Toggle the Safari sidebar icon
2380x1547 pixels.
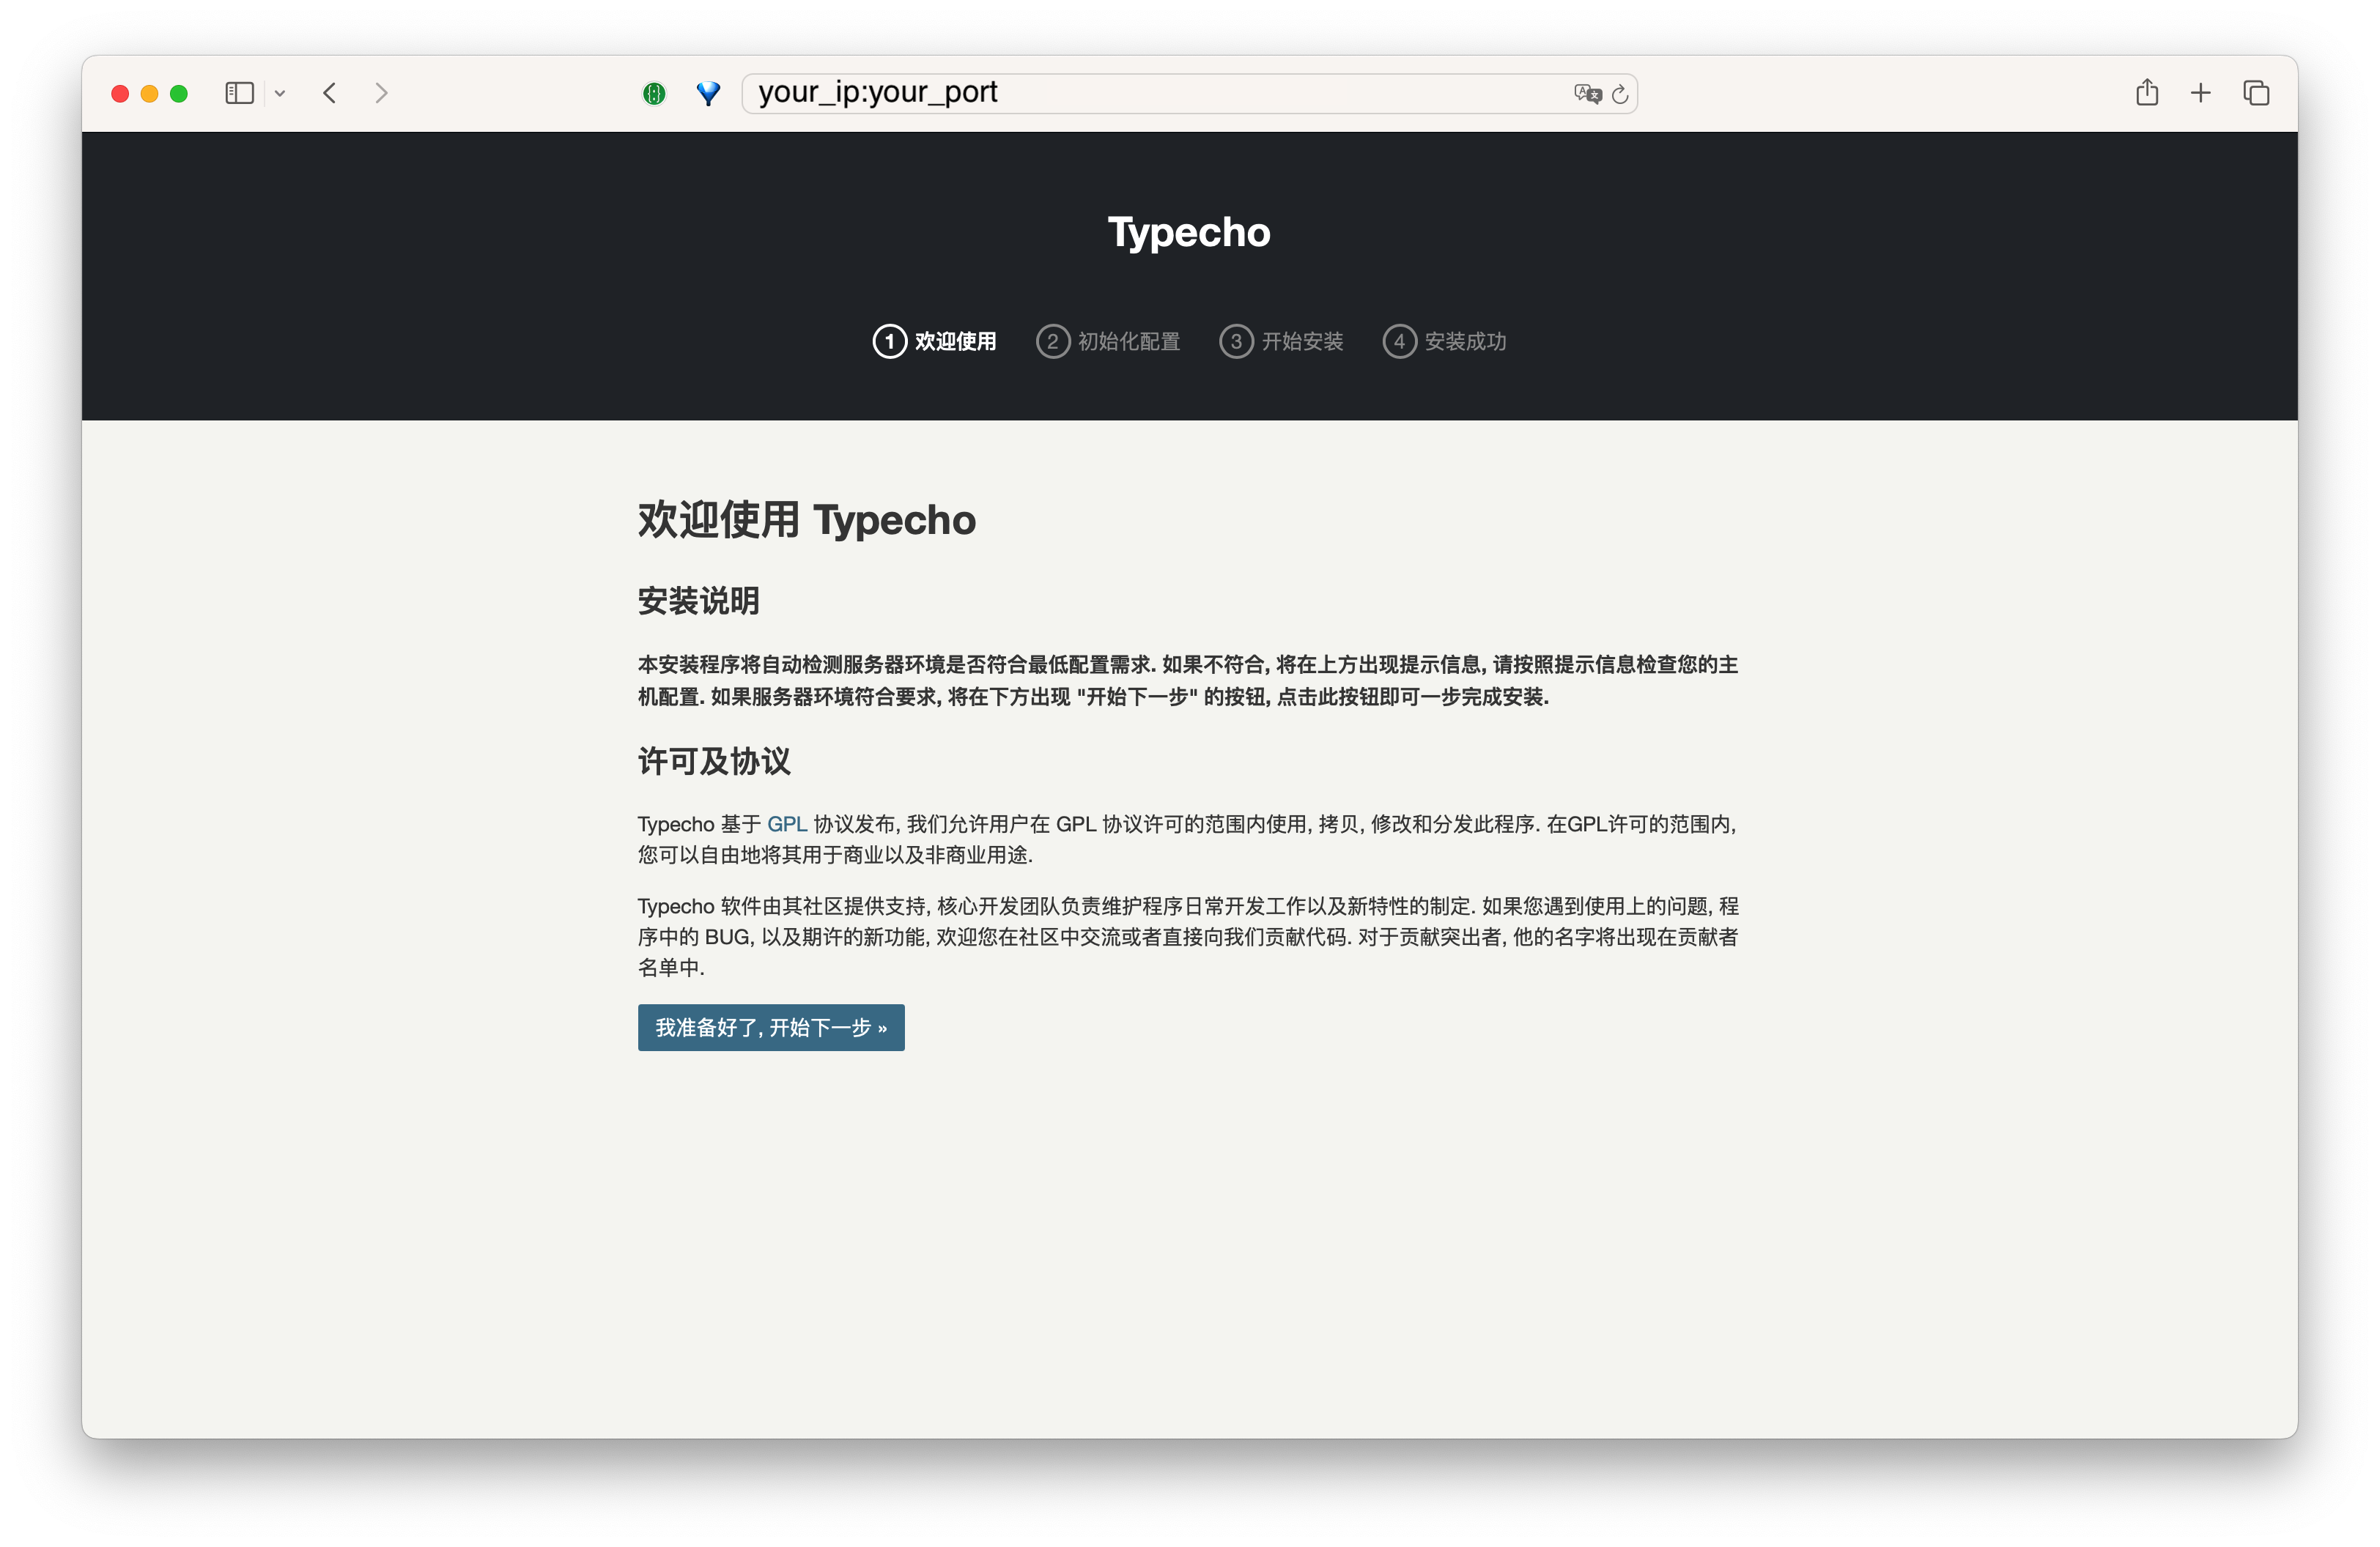pos(239,93)
